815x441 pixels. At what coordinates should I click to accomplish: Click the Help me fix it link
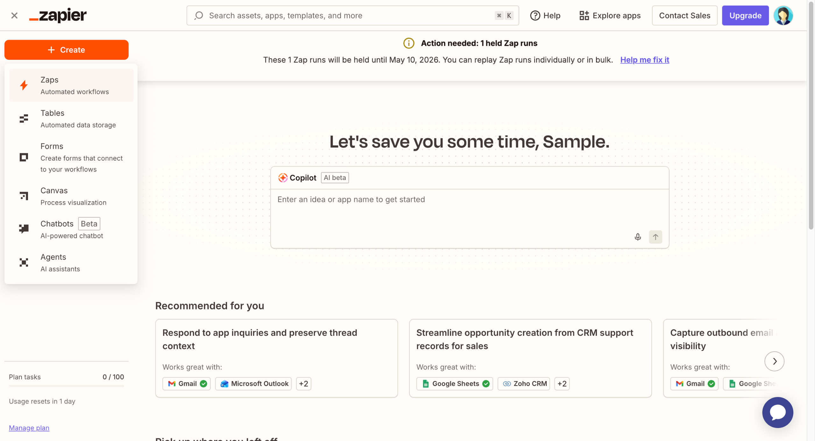(x=644, y=60)
